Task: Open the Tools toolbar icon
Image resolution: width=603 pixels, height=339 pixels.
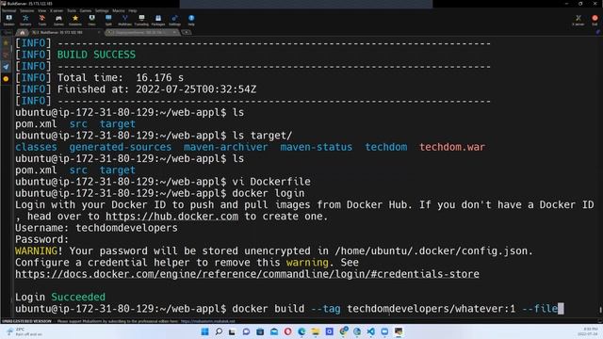Action: [x=41, y=20]
